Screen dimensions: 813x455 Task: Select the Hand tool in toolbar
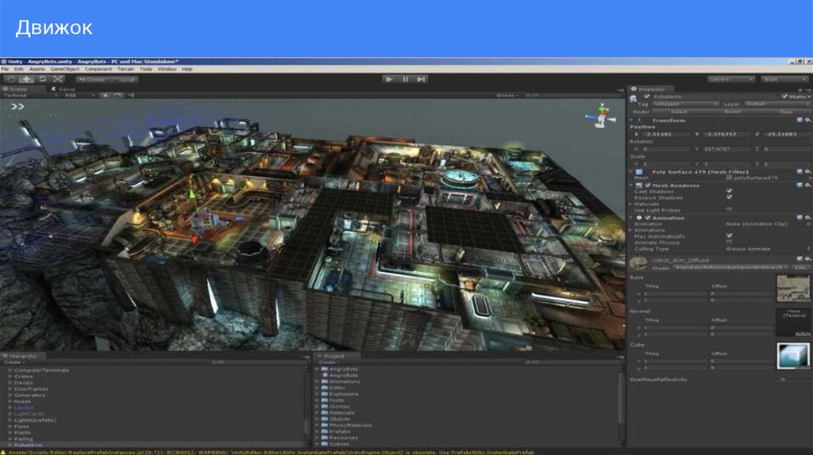[11, 79]
